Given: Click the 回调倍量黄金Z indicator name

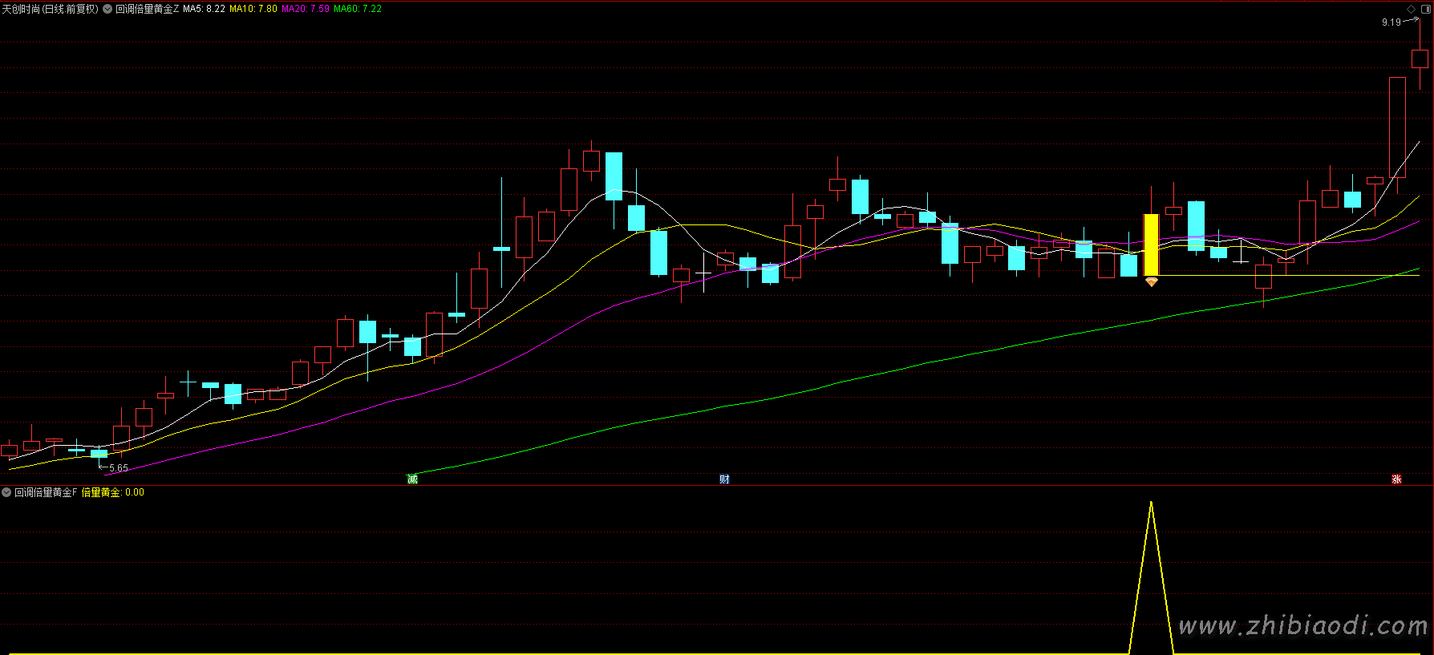Looking at the screenshot, I should coord(148,9).
